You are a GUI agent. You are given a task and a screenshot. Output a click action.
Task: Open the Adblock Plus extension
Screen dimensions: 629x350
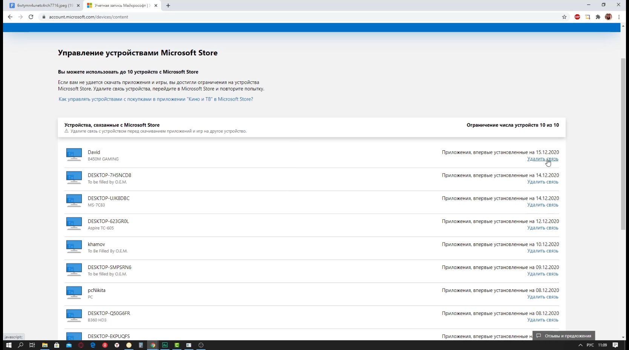tap(577, 17)
